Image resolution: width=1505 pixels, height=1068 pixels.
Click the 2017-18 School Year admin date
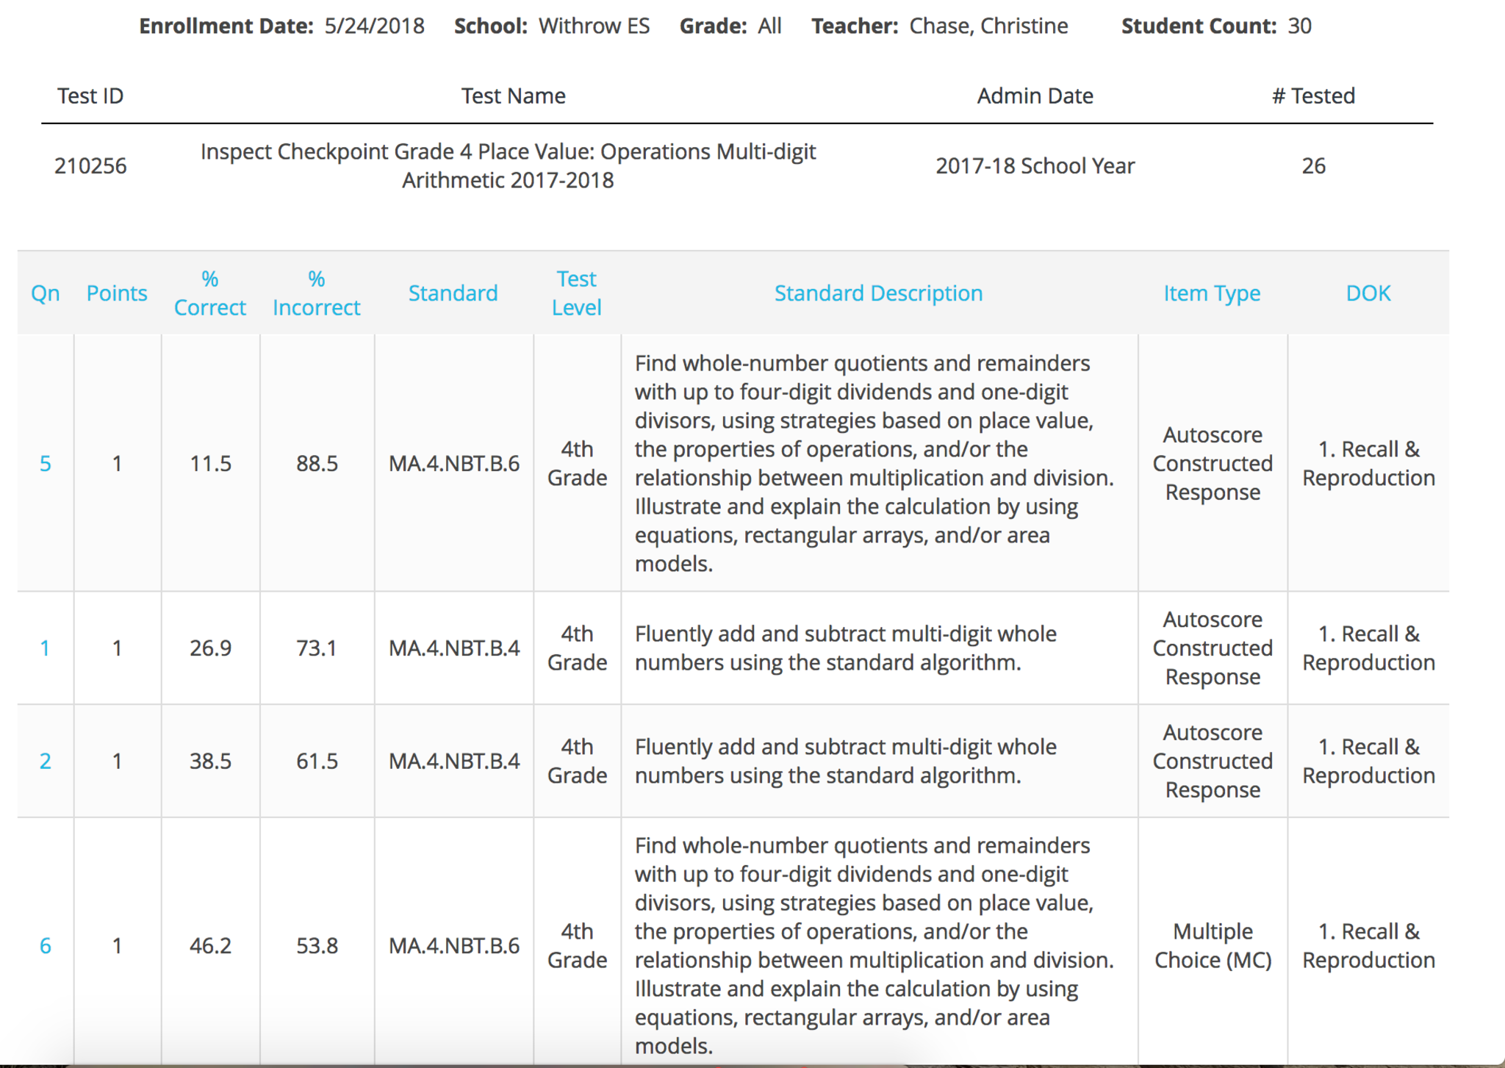1035,166
